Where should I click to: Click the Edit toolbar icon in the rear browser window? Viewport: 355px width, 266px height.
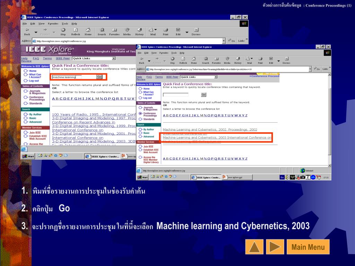click(178, 30)
